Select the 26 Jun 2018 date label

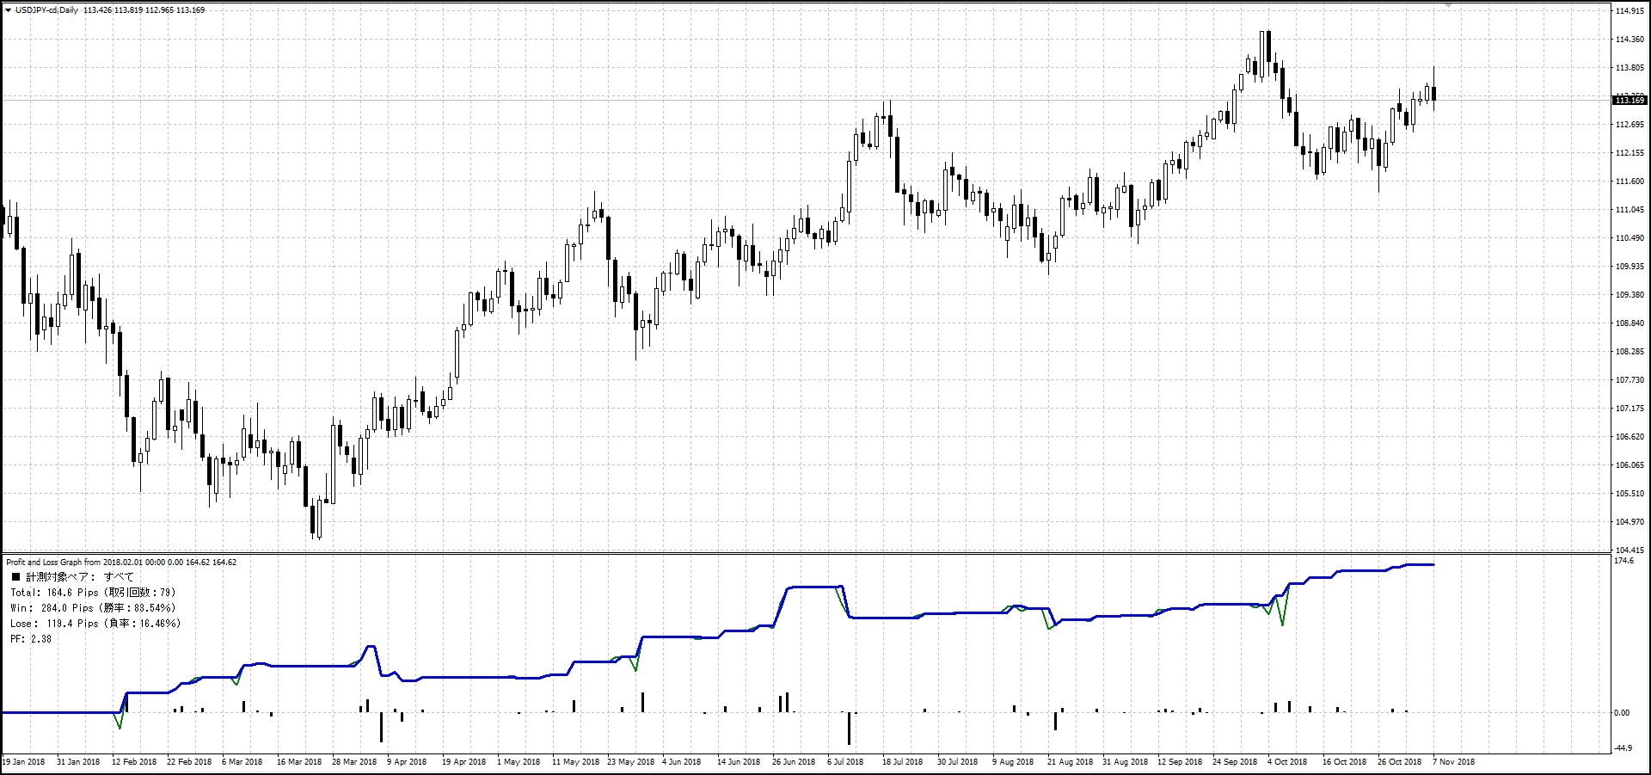coord(792,762)
